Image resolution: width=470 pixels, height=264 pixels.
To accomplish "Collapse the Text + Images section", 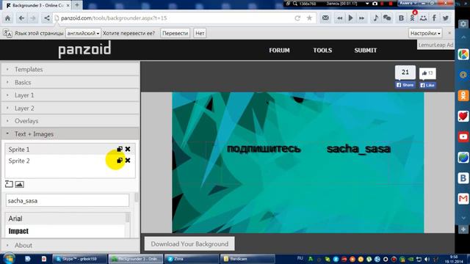I will click(x=70, y=133).
